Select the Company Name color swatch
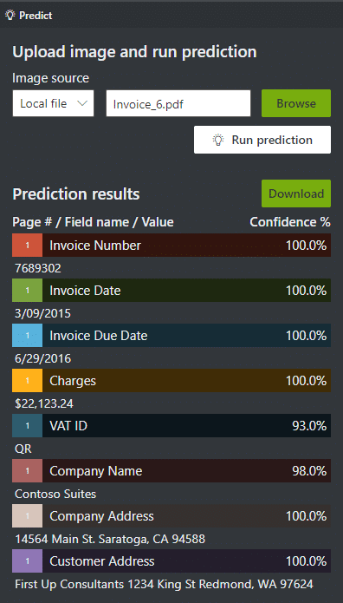 tap(27, 471)
